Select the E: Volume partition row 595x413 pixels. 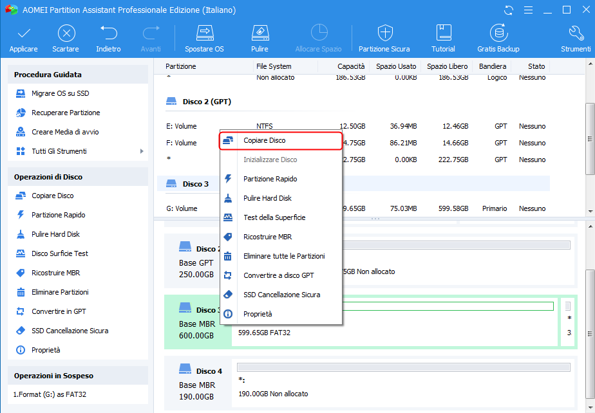pos(182,126)
